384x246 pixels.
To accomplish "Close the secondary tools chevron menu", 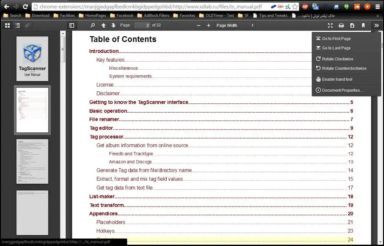I will pyautogui.click(x=377, y=26).
